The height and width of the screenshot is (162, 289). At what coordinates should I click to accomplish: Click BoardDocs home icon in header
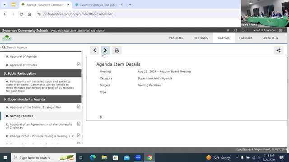pos(228,30)
